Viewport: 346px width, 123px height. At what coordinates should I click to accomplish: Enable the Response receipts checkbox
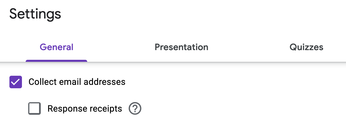34,108
